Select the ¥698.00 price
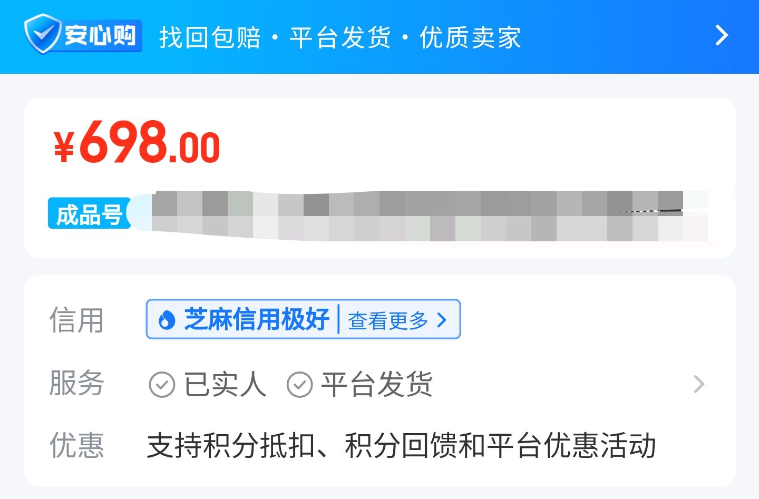Viewport: 759px width, 499px height. (137, 142)
